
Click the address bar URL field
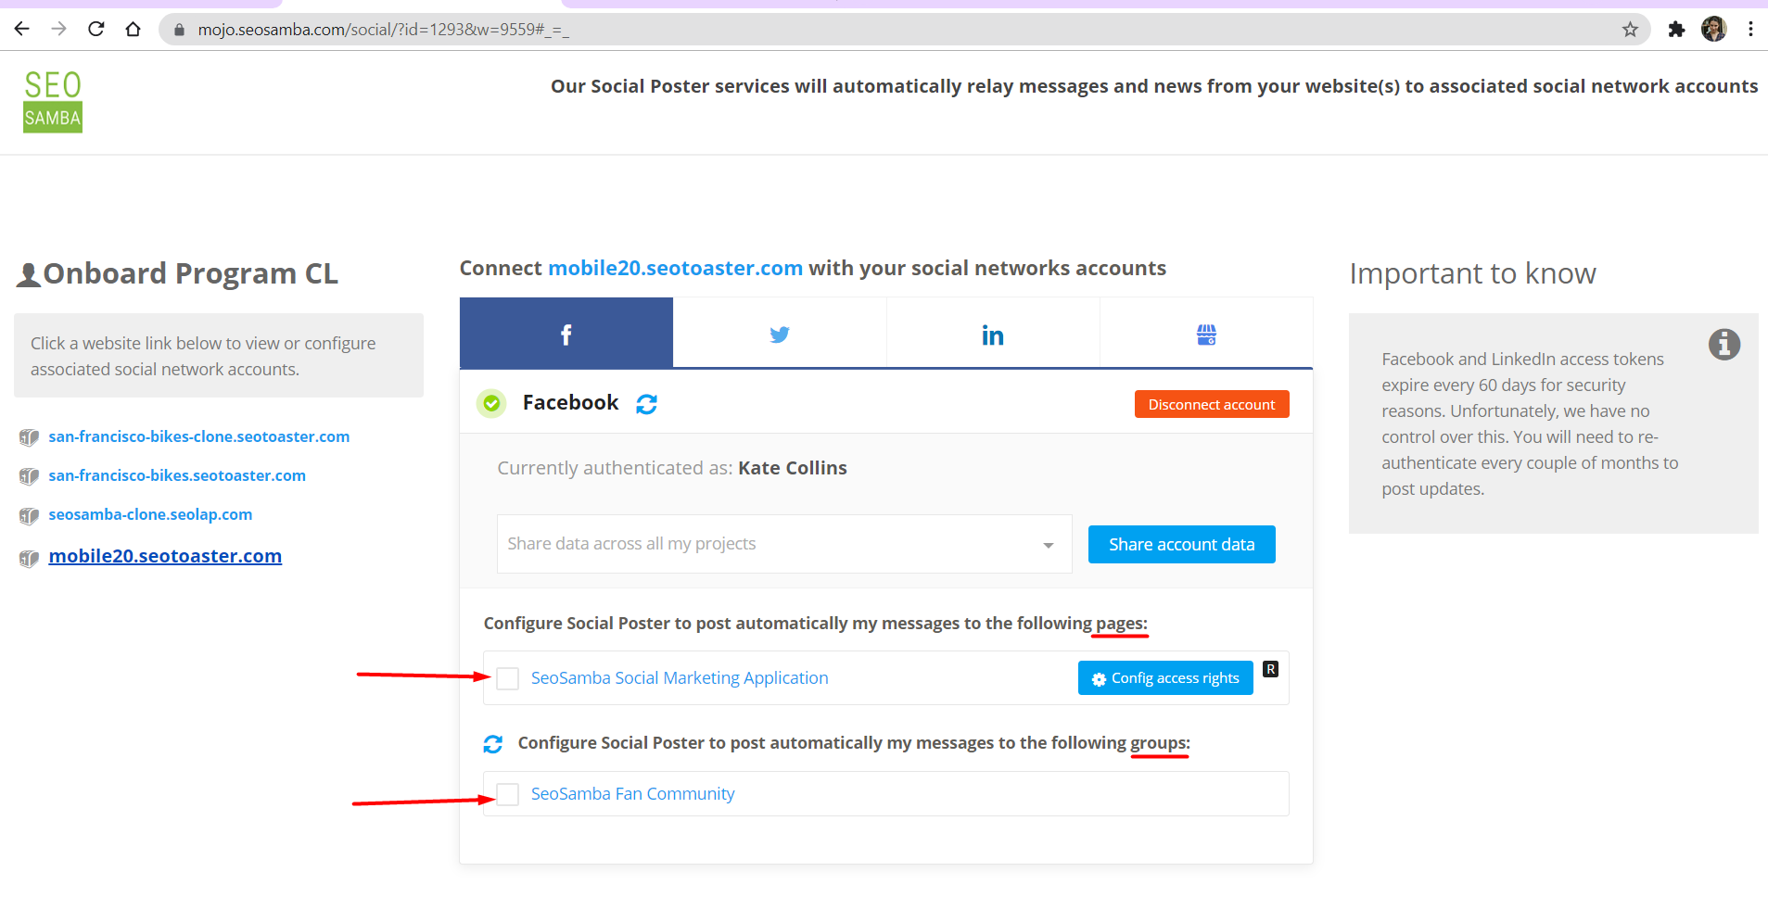tap(904, 30)
